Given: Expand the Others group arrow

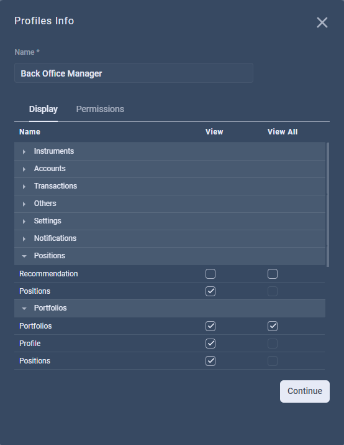Looking at the screenshot, I should (x=24, y=204).
